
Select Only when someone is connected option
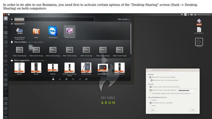pos(150,103)
